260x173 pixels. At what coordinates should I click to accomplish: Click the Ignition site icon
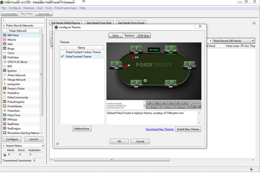click(5, 71)
